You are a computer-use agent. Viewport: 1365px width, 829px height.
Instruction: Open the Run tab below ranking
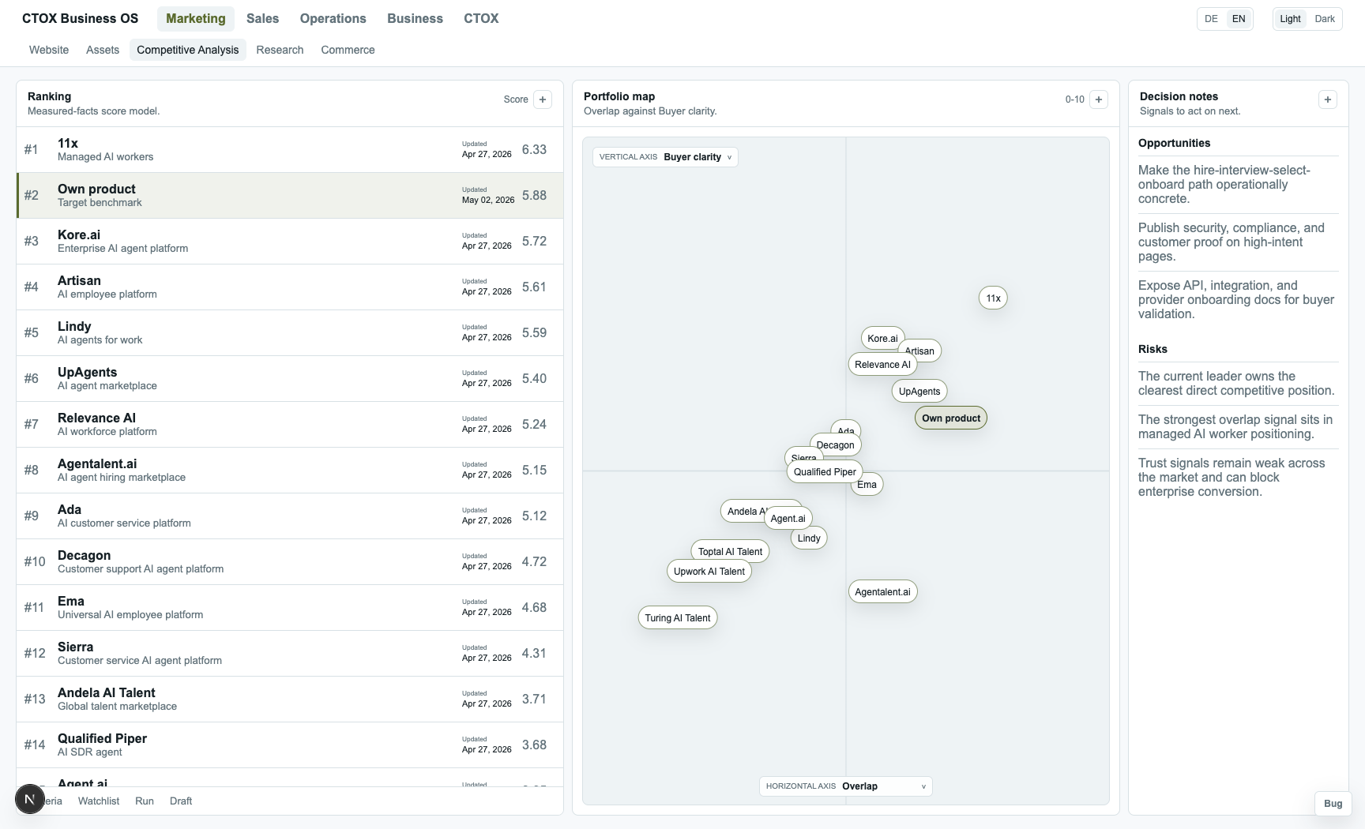(x=145, y=801)
